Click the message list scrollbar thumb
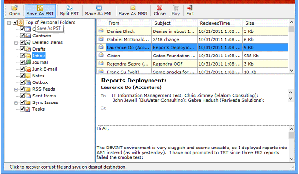Screen dimensions: 299x174 pyautogui.click(x=291, y=29)
